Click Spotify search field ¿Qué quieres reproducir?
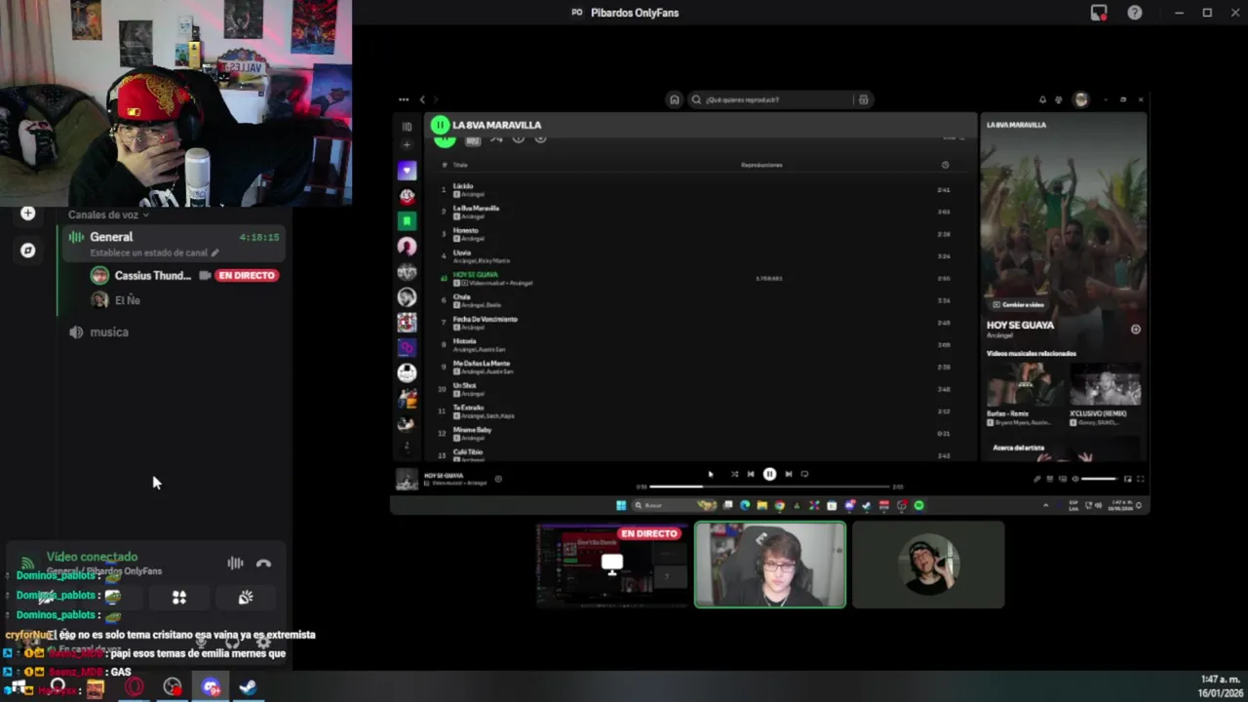Image resolution: width=1248 pixels, height=702 pixels. coord(772,99)
